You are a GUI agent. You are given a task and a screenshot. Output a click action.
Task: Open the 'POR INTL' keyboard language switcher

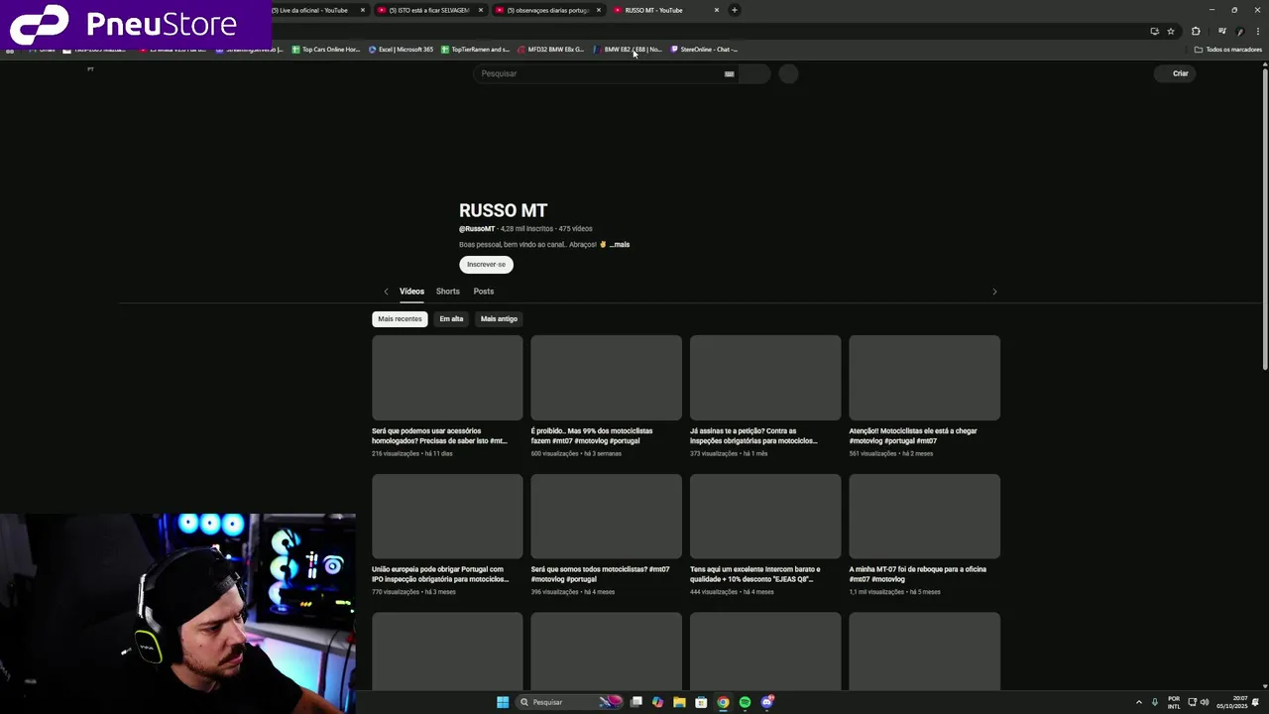click(x=1174, y=702)
